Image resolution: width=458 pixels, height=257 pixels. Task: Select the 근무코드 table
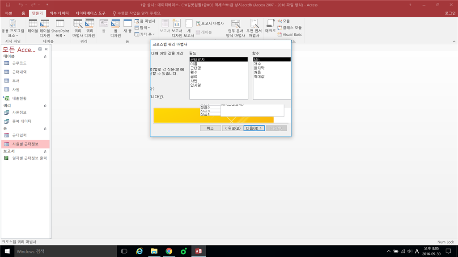tap(25, 63)
